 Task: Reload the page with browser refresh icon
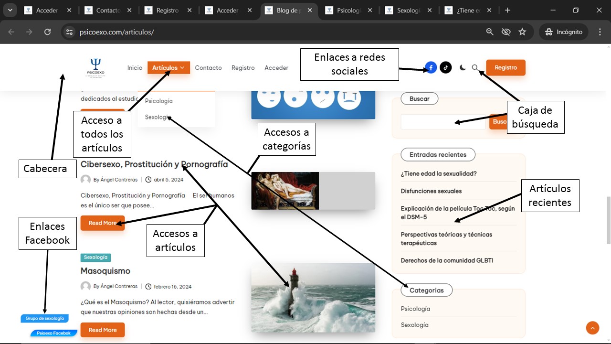click(x=47, y=32)
